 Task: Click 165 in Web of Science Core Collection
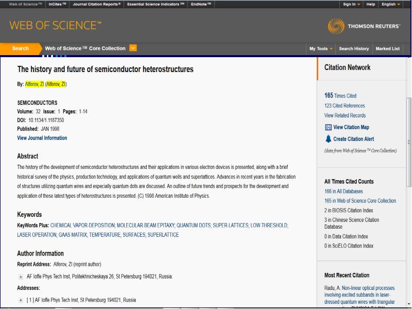[360, 201]
